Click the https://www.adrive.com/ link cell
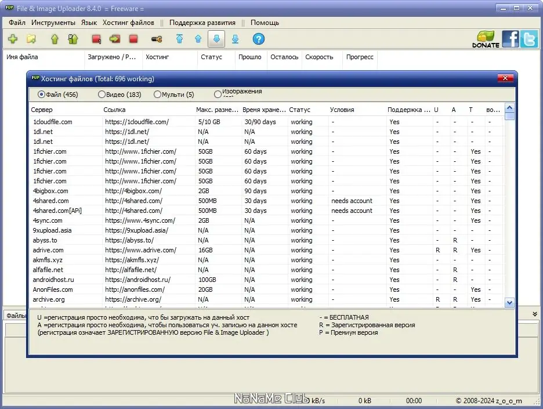The height and width of the screenshot is (409, 543). (140, 250)
